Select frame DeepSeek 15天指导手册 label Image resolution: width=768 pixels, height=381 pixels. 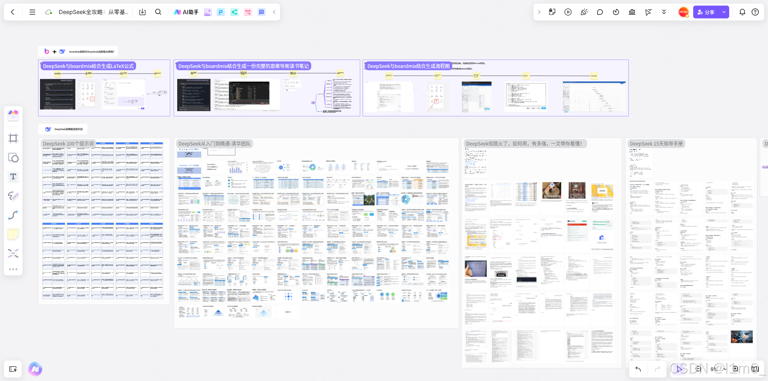click(656, 144)
